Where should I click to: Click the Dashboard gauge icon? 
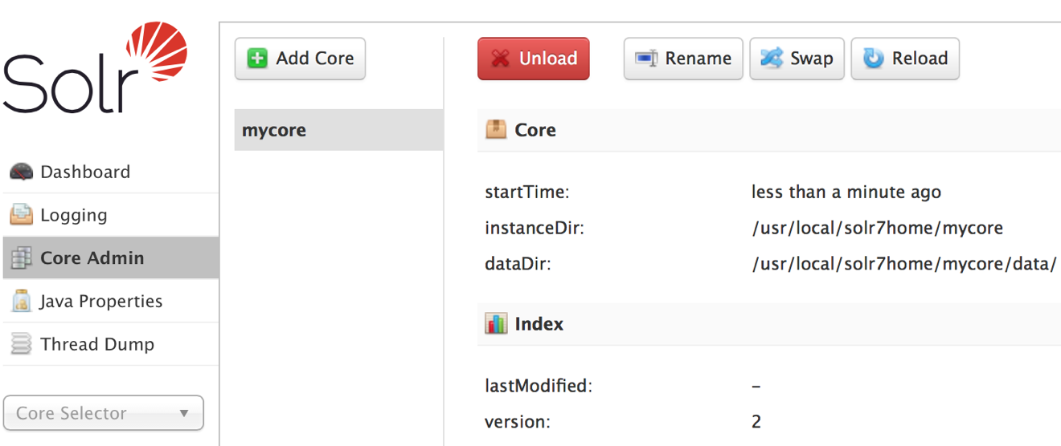(22, 172)
